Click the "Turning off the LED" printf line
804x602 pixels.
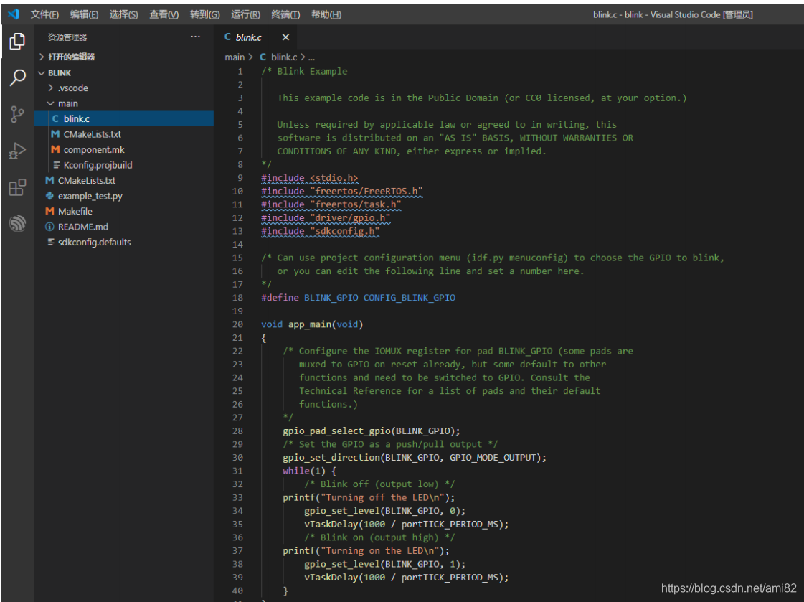pos(369,498)
